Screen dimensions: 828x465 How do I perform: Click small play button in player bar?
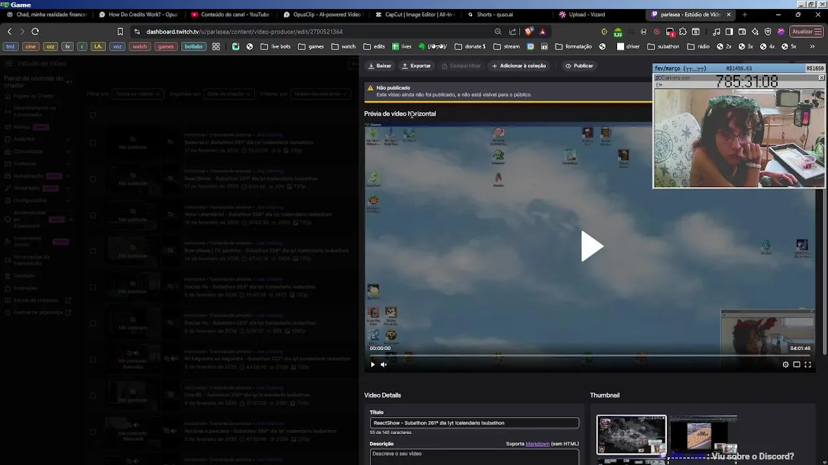(373, 364)
